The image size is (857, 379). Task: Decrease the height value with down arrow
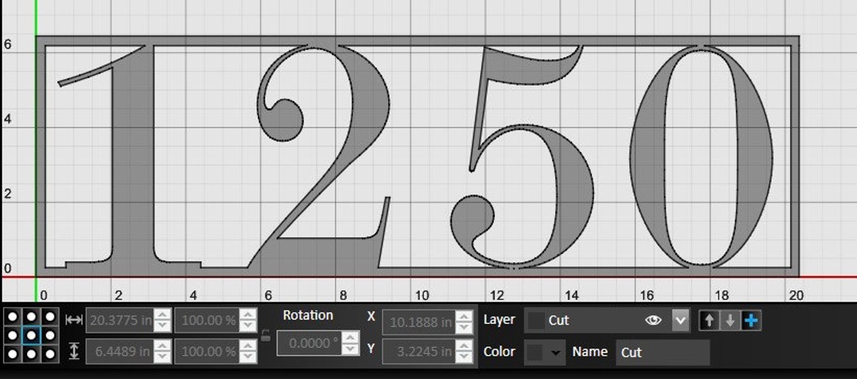162,357
